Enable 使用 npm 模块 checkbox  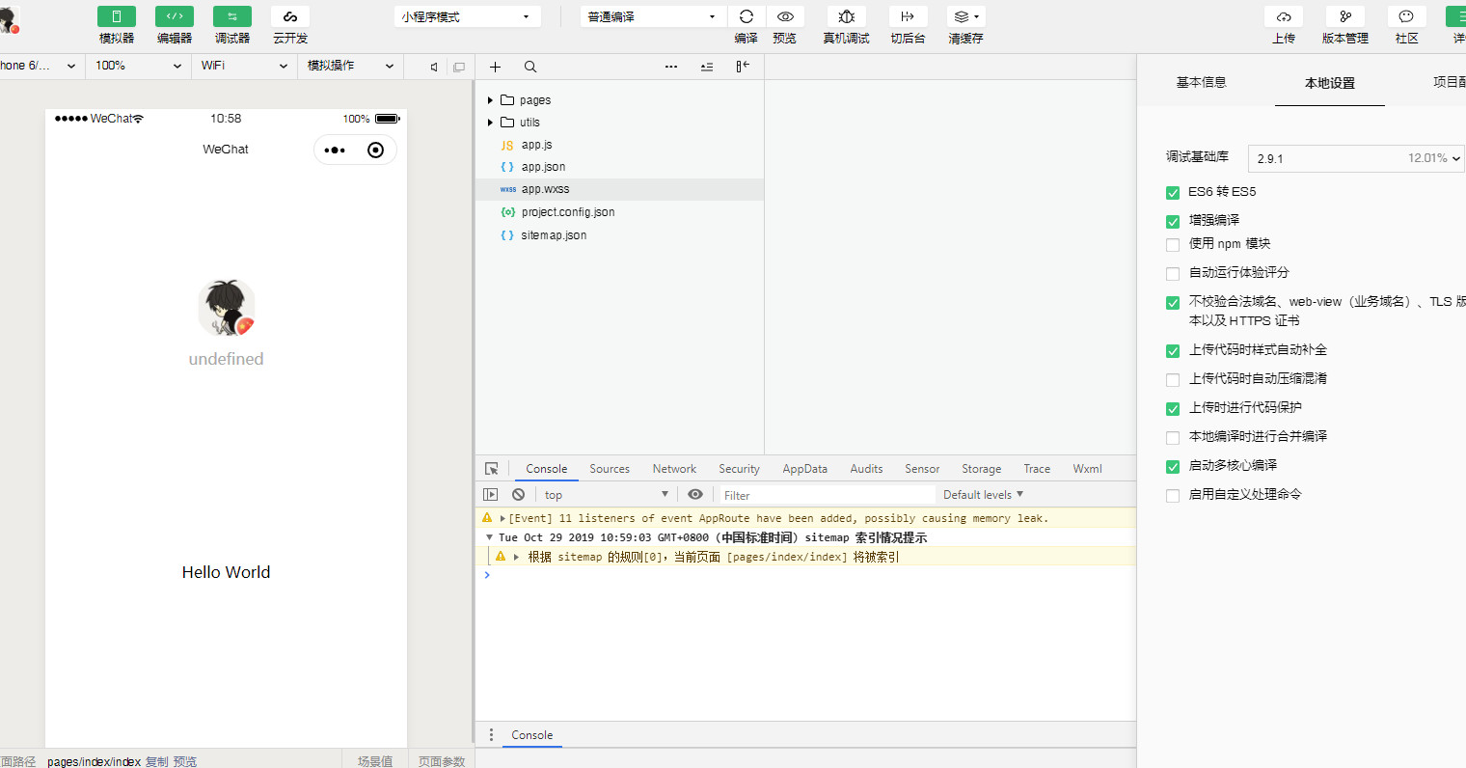1173,245
